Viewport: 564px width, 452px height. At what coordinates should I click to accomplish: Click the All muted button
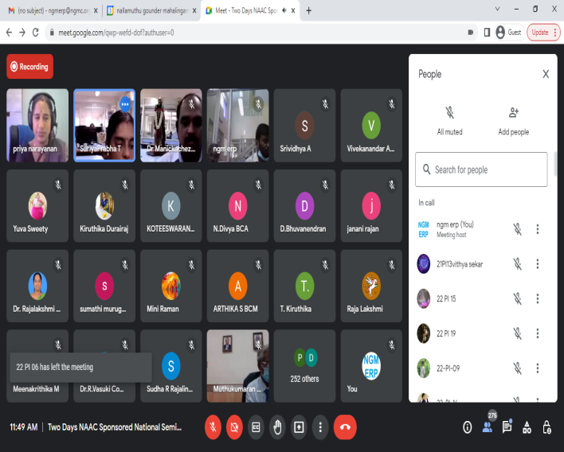click(449, 120)
